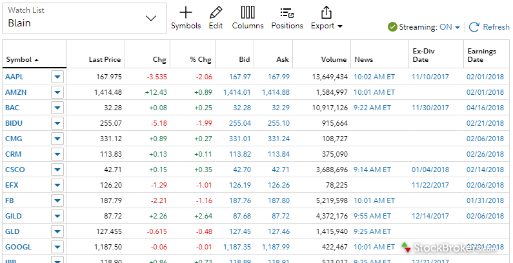
Task: Click FB earnings date 01/31/2018
Action: pos(485,200)
